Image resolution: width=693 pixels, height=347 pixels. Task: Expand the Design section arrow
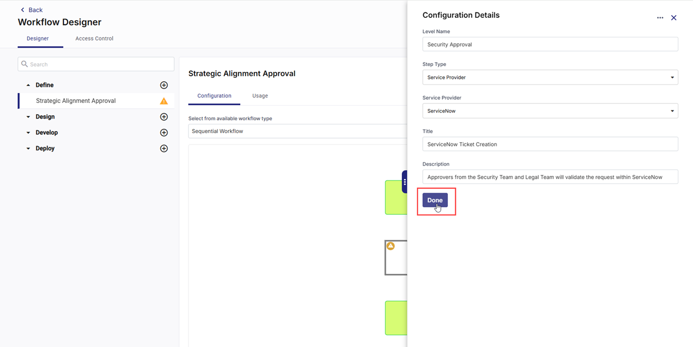[28, 117]
